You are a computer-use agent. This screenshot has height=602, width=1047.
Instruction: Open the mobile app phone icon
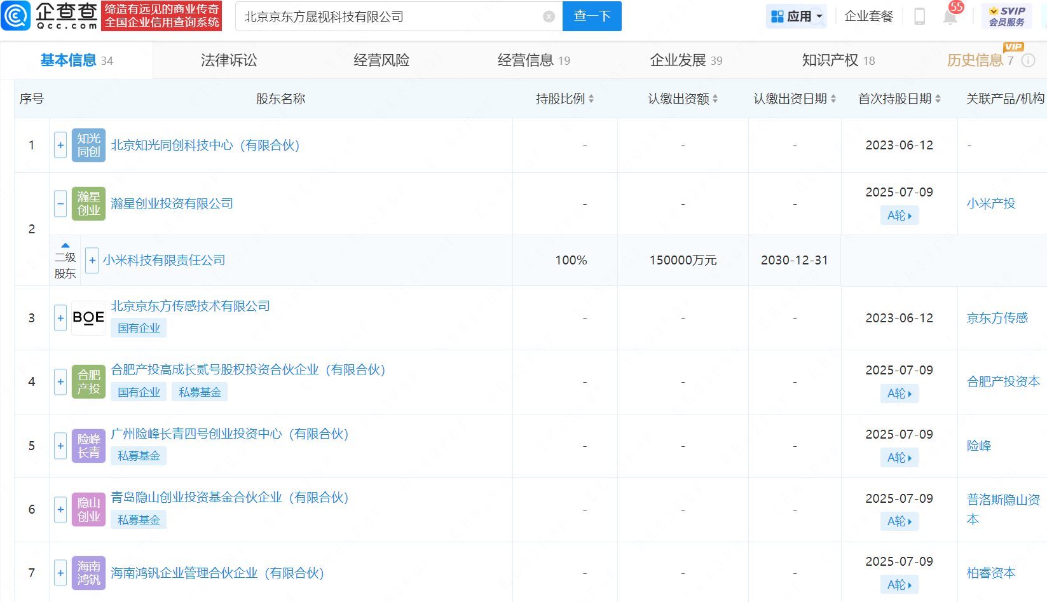point(919,17)
